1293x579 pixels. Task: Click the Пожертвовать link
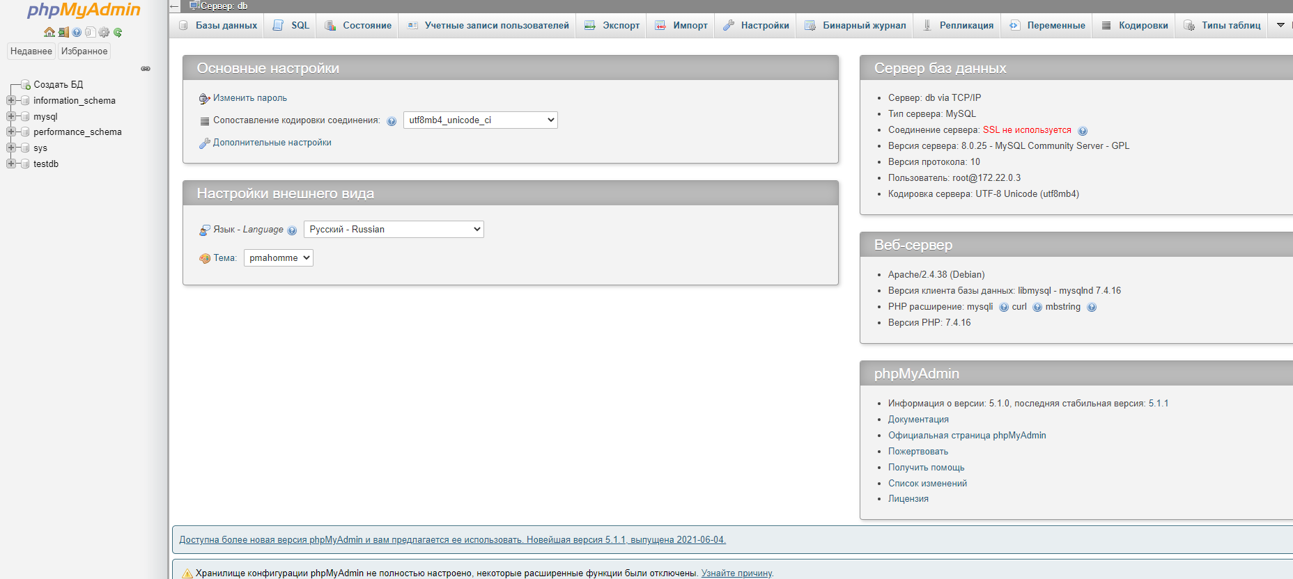pos(918,451)
